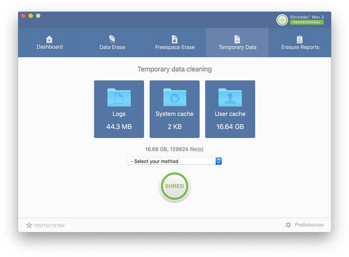Go to the Erasure Reports tab label

pos(300,47)
